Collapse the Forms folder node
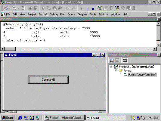Viewport: 161px width, 121px height. [116, 71]
